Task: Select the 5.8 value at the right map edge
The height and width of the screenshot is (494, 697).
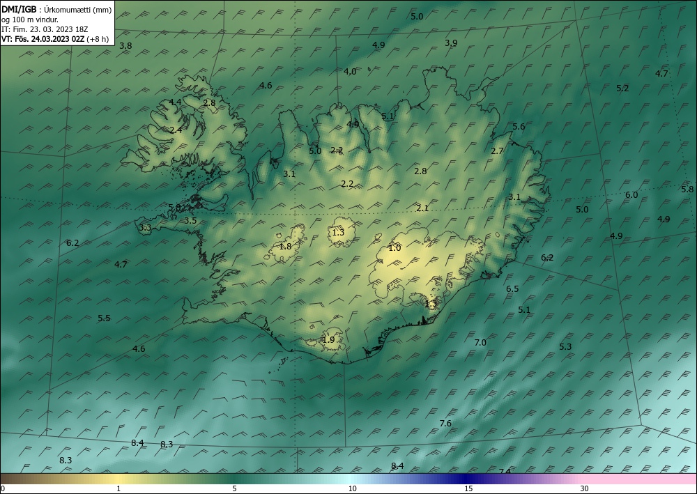Action: (x=688, y=190)
